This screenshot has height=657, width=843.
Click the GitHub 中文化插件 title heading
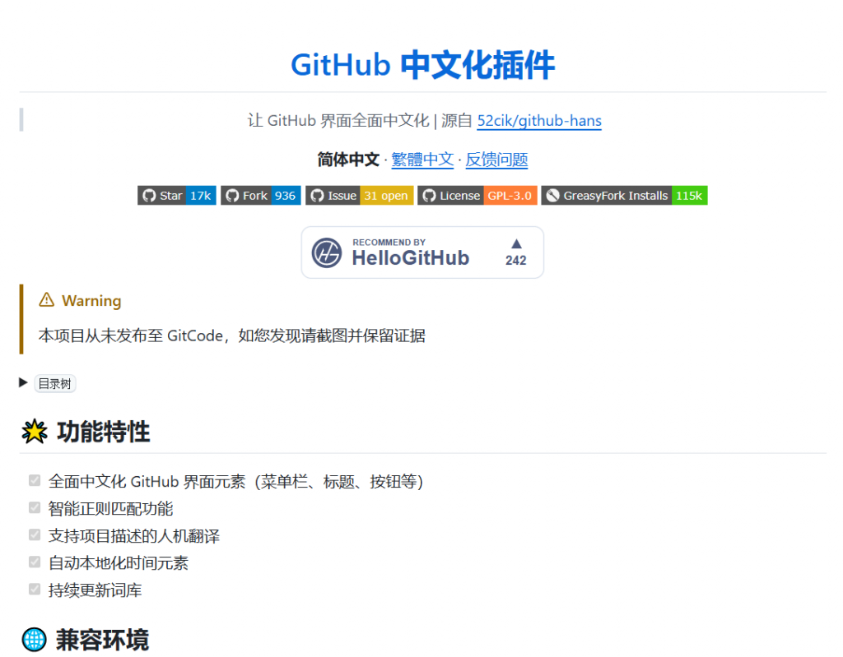click(422, 64)
